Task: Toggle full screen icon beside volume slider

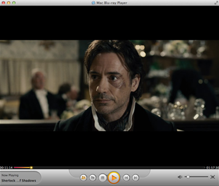Action: pos(213,177)
